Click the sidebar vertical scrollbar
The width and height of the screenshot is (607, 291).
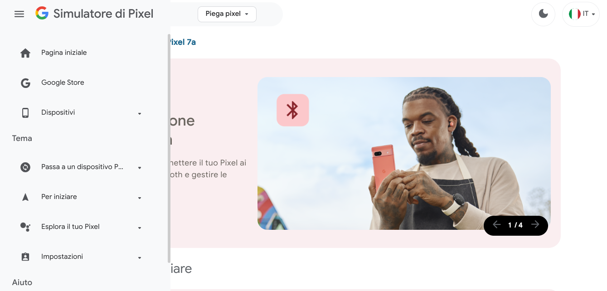click(x=169, y=148)
